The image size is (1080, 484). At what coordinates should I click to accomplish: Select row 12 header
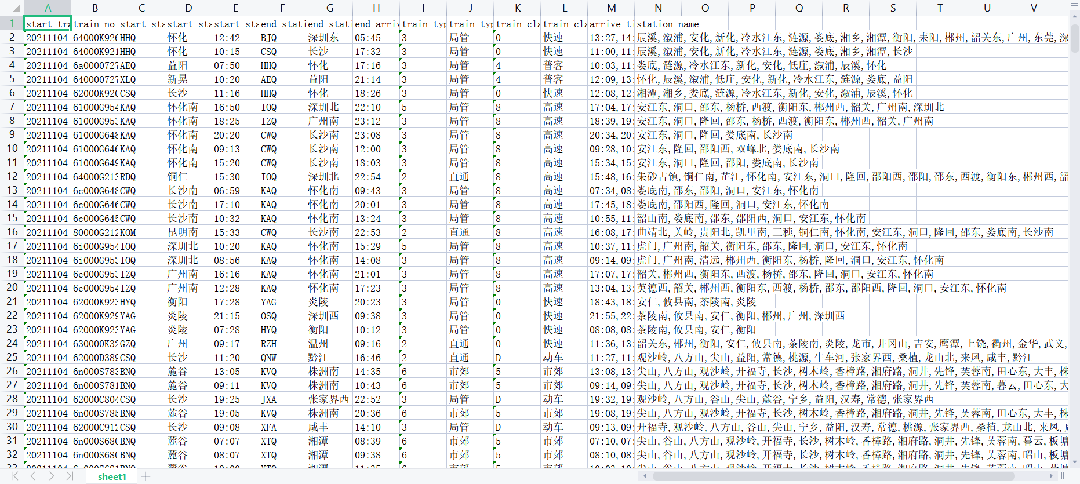(12, 176)
